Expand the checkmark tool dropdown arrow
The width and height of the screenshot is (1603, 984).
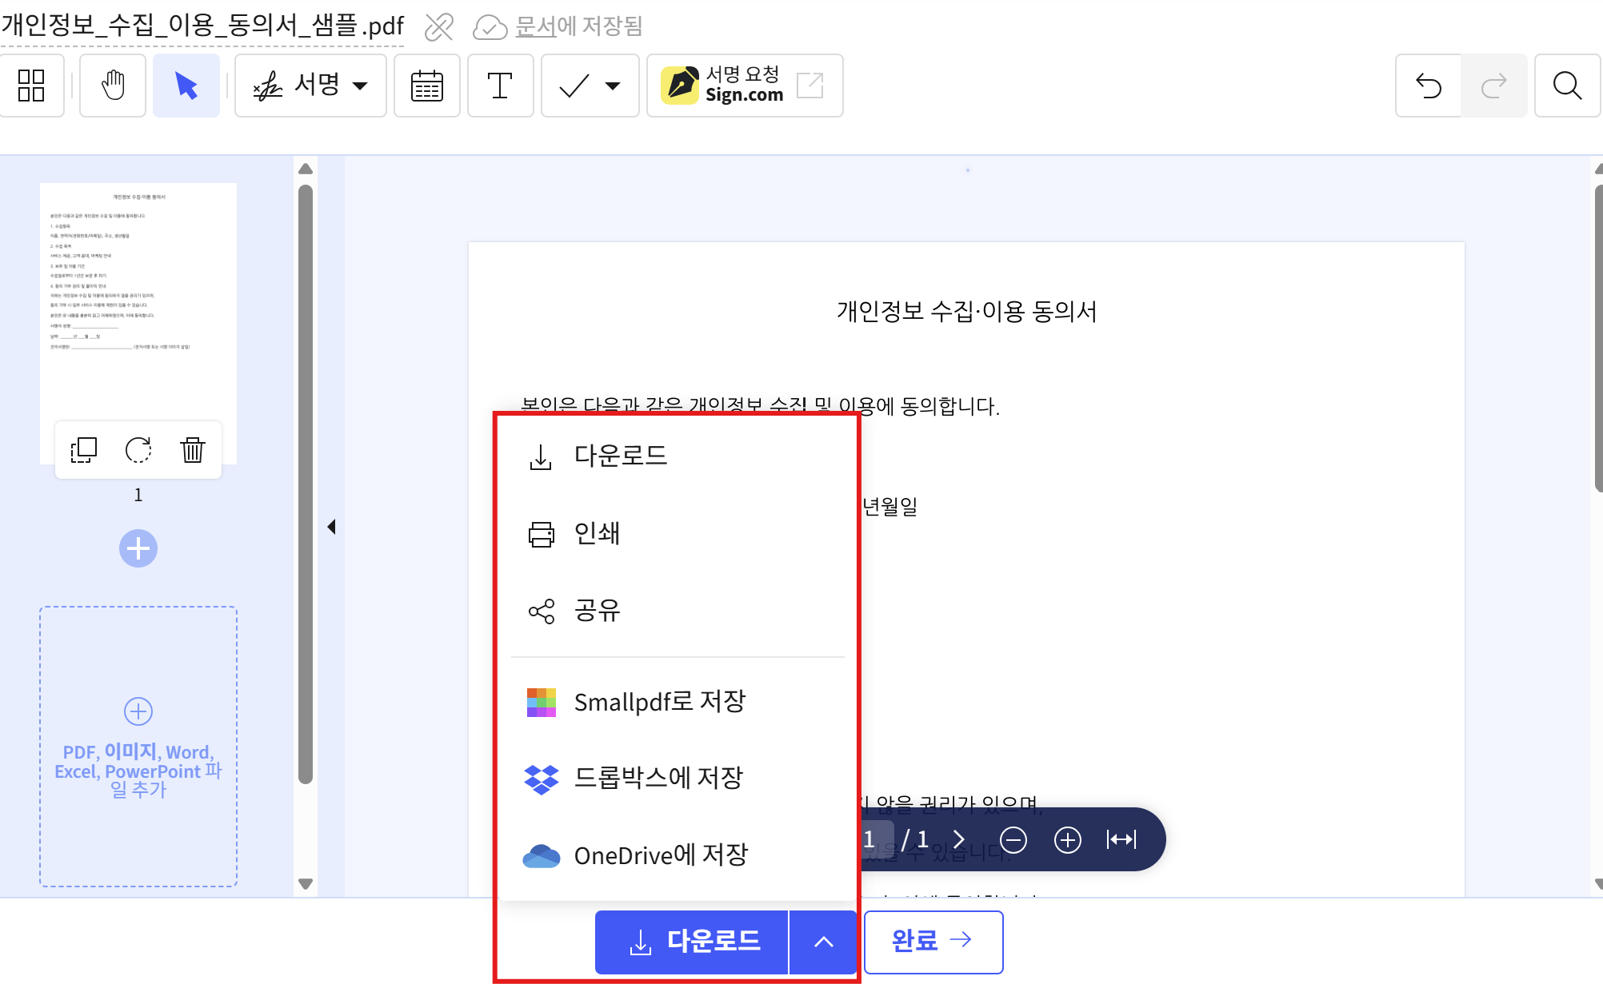[x=613, y=86]
